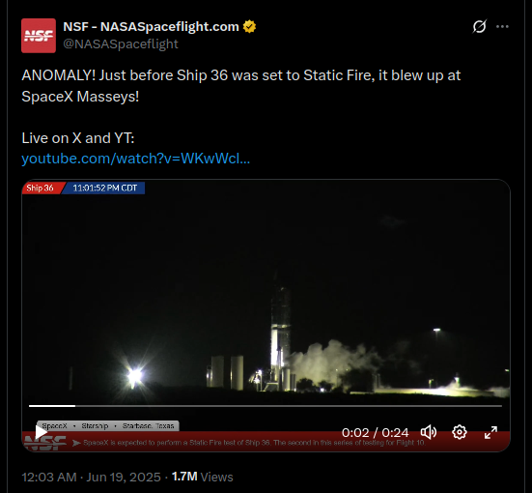Click the Grok slashed-circle icon
The height and width of the screenshot is (493, 532).
[480, 26]
